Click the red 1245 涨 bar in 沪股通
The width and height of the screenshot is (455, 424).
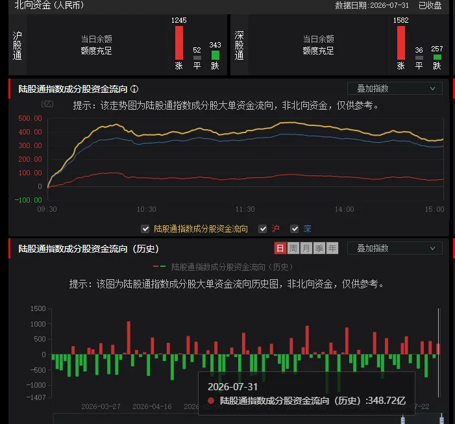coord(179,43)
